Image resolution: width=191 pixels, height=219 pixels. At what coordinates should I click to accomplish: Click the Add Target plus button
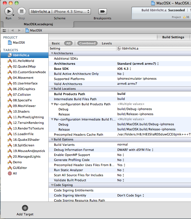point(25,208)
